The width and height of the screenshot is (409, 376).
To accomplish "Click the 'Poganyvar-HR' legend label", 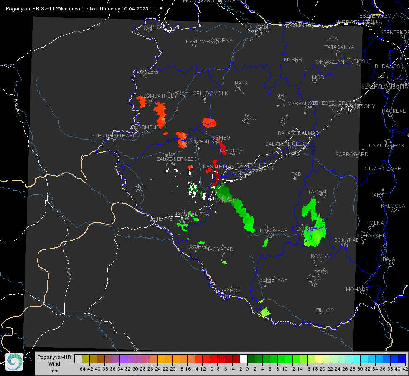I will tap(54, 357).
